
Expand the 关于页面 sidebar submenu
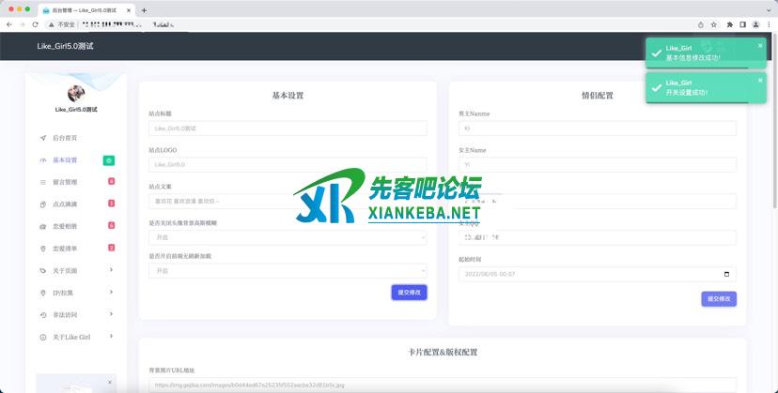111,270
